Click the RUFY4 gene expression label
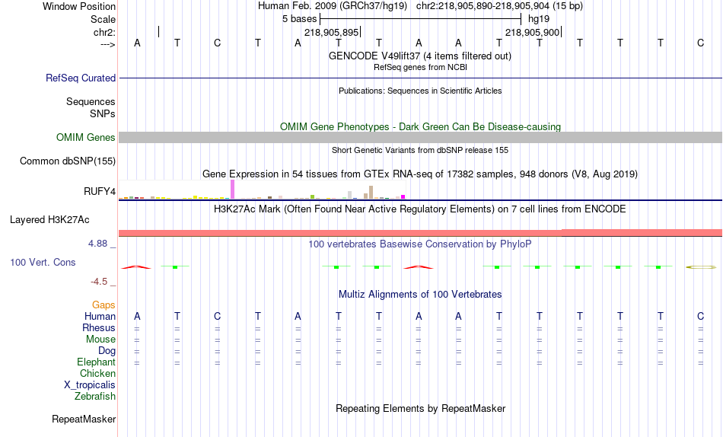723x437 pixels. [x=99, y=191]
